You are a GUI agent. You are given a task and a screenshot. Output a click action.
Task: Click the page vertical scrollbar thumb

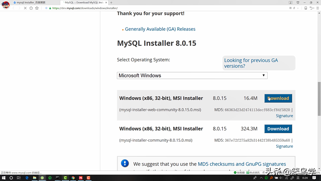tap(319, 99)
